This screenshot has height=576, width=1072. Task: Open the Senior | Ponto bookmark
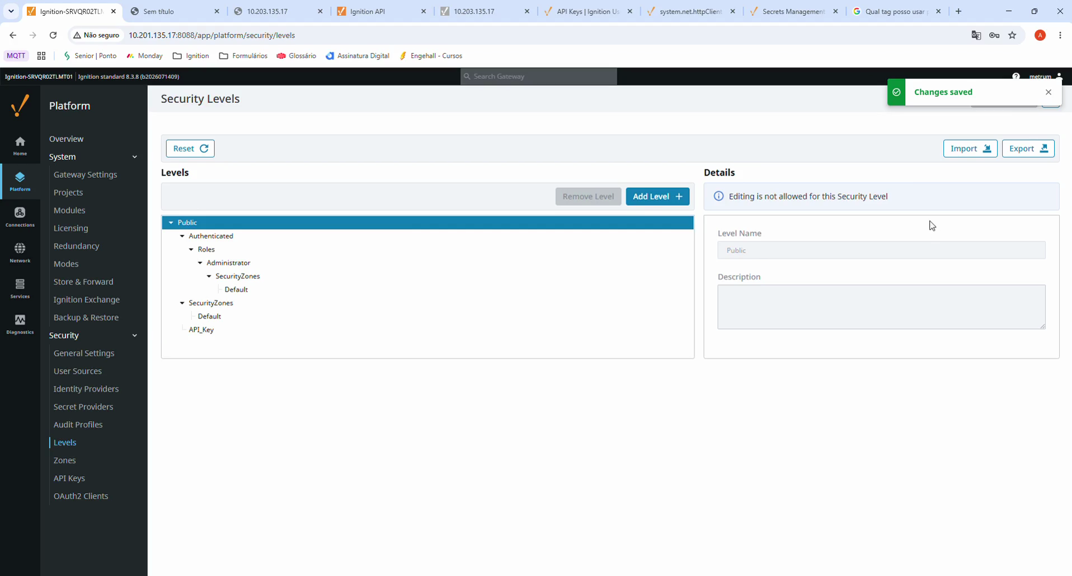point(90,56)
